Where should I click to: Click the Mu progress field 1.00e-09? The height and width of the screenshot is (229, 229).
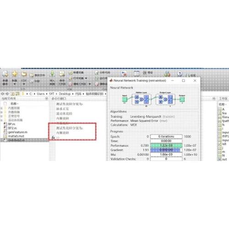(166, 154)
